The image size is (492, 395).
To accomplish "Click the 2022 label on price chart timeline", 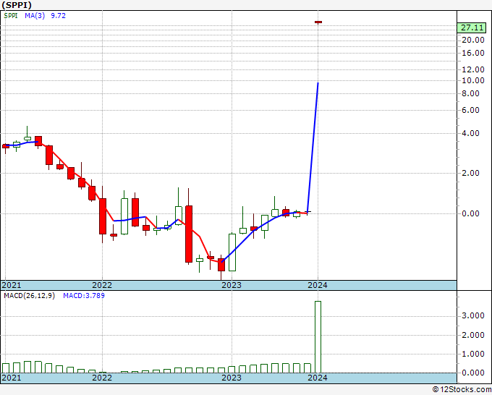I will click(x=102, y=285).
